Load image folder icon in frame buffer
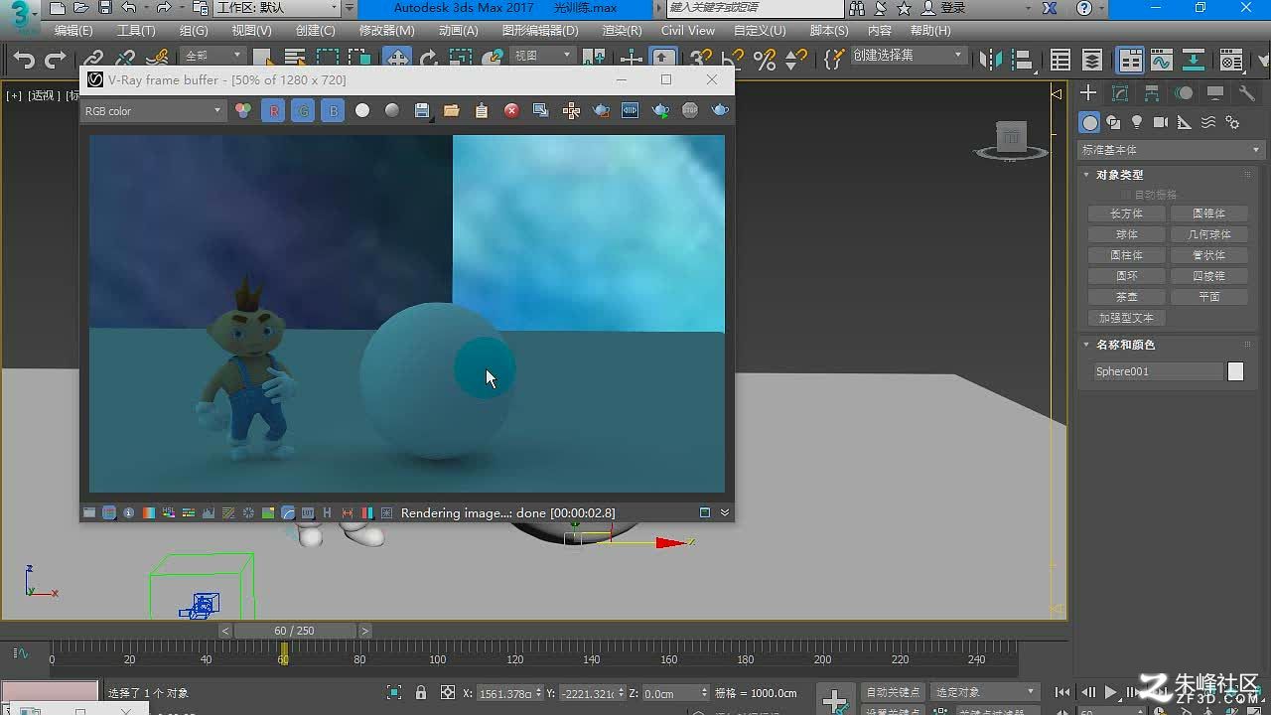Screen dimensions: 1271x715 coord(452,111)
